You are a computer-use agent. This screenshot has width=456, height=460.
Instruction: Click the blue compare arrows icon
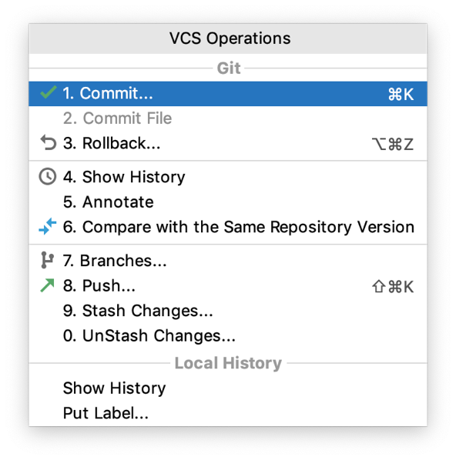point(48,226)
